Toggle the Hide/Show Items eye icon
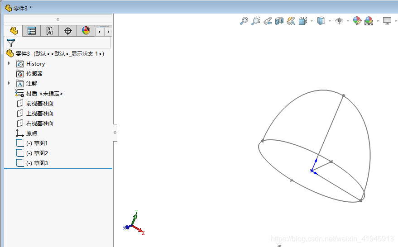398x247 pixels. (339, 21)
